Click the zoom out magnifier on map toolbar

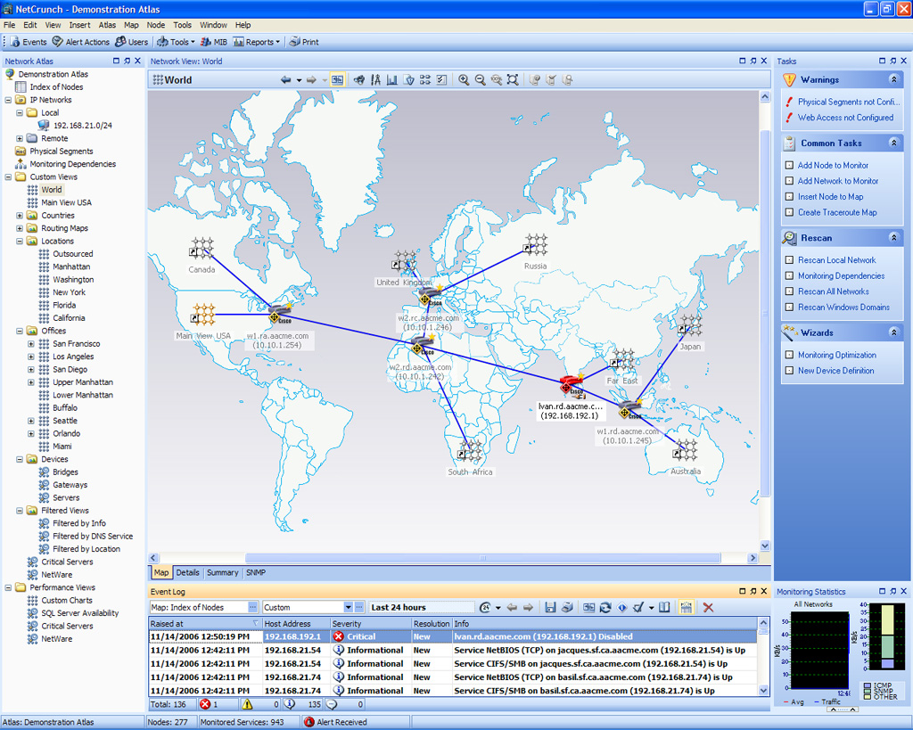(480, 80)
